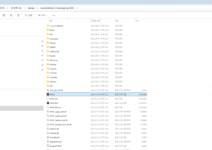Image resolution: width=212 pixels, height=150 pixels.
Task: Select the binkw32.dll file icon
Action: pos(48,129)
